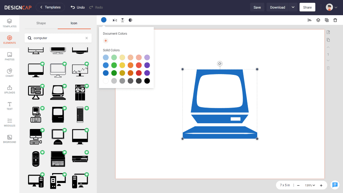Open the chat support bubble

(x=334, y=185)
